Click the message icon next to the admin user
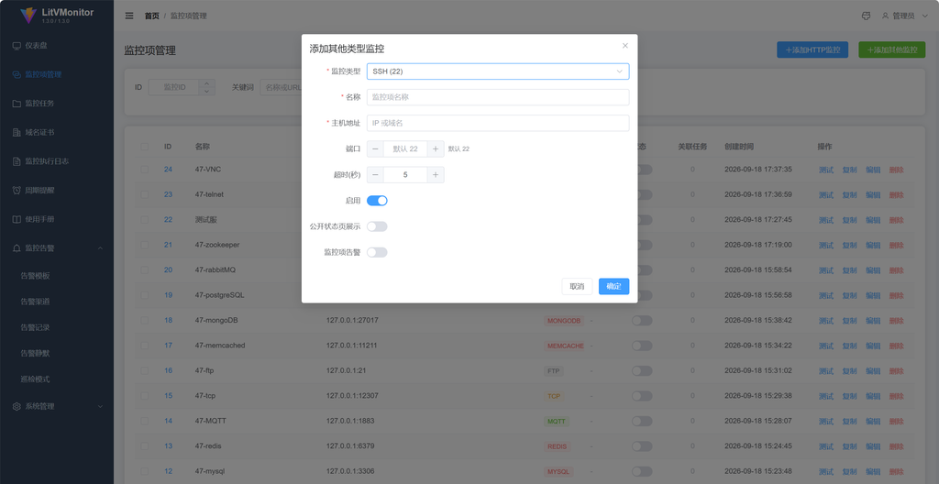The height and width of the screenshot is (484, 939). click(x=866, y=16)
